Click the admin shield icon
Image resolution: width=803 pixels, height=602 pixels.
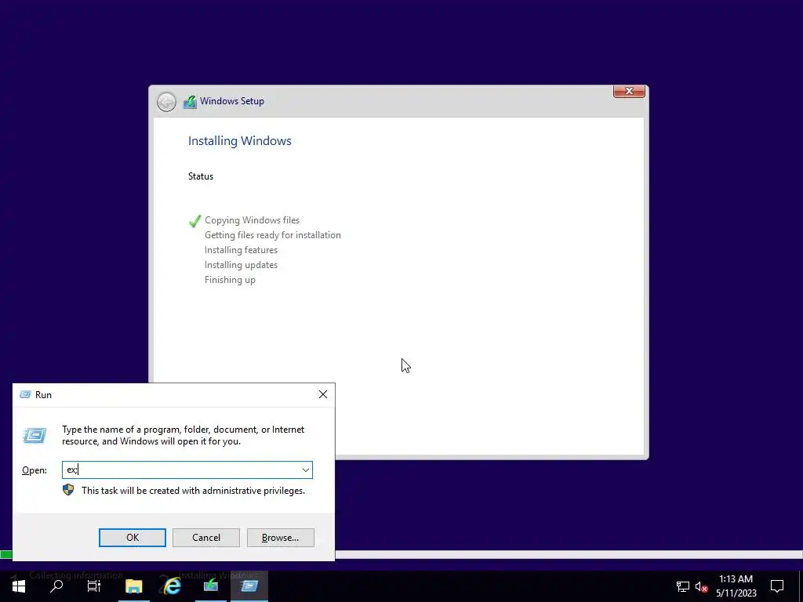pyautogui.click(x=68, y=490)
